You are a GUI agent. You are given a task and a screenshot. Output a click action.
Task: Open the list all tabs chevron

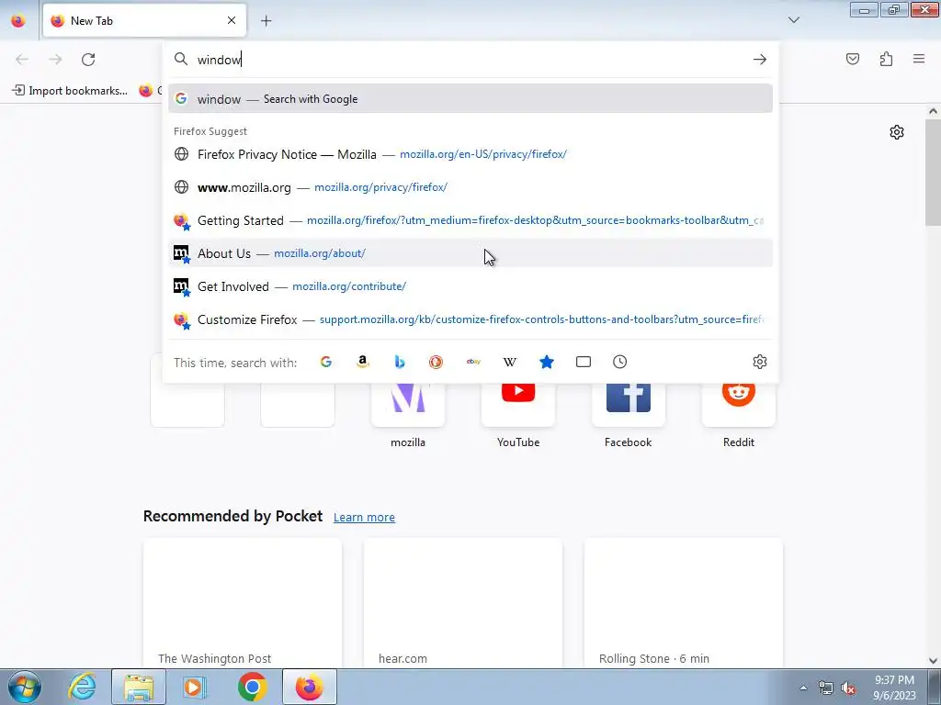click(x=793, y=20)
